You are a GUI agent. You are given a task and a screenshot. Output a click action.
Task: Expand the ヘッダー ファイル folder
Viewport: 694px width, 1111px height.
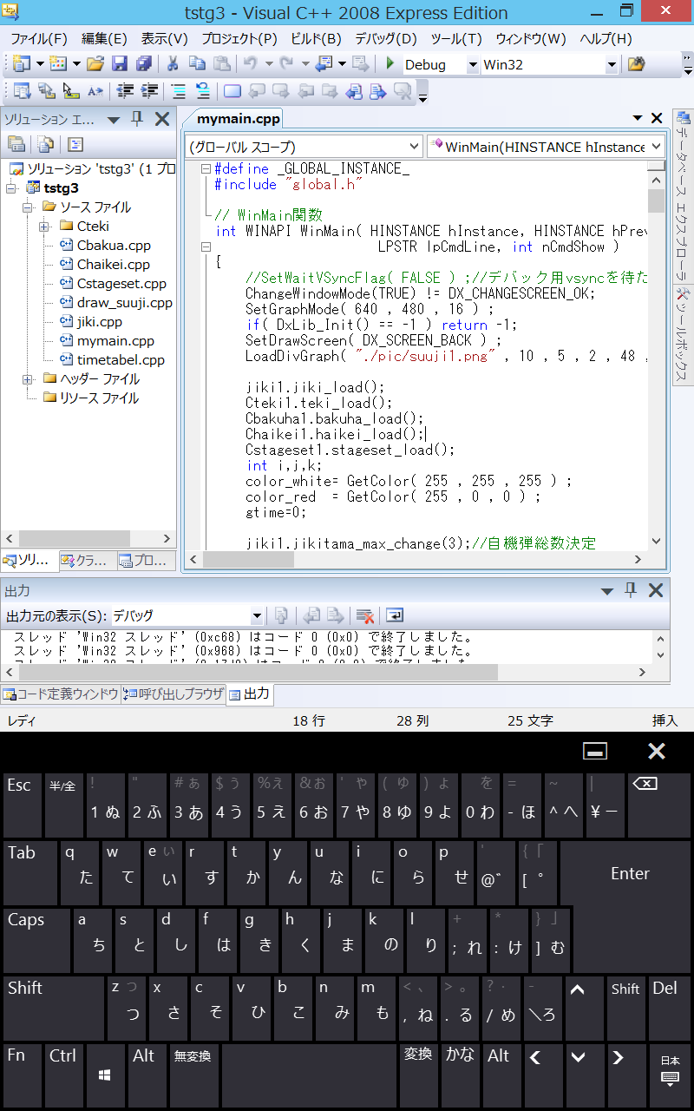[28, 379]
